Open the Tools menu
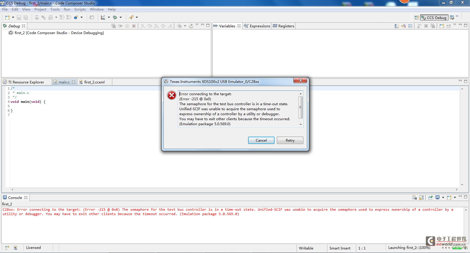This screenshot has width=470, height=253. pos(55,9)
